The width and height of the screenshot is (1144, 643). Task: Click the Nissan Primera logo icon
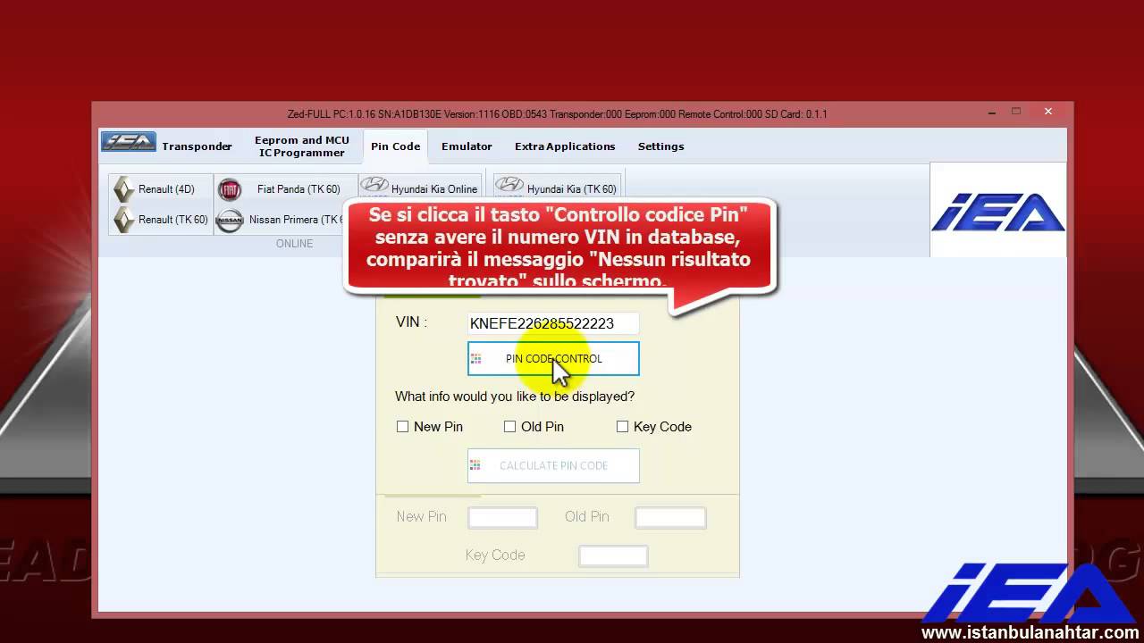pyautogui.click(x=230, y=220)
